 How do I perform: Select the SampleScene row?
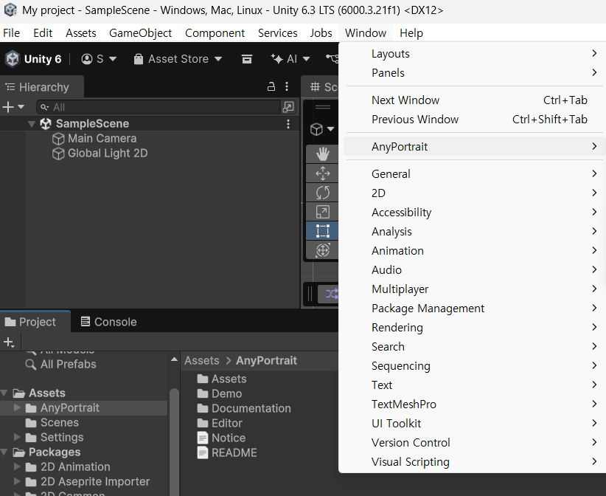pos(150,124)
